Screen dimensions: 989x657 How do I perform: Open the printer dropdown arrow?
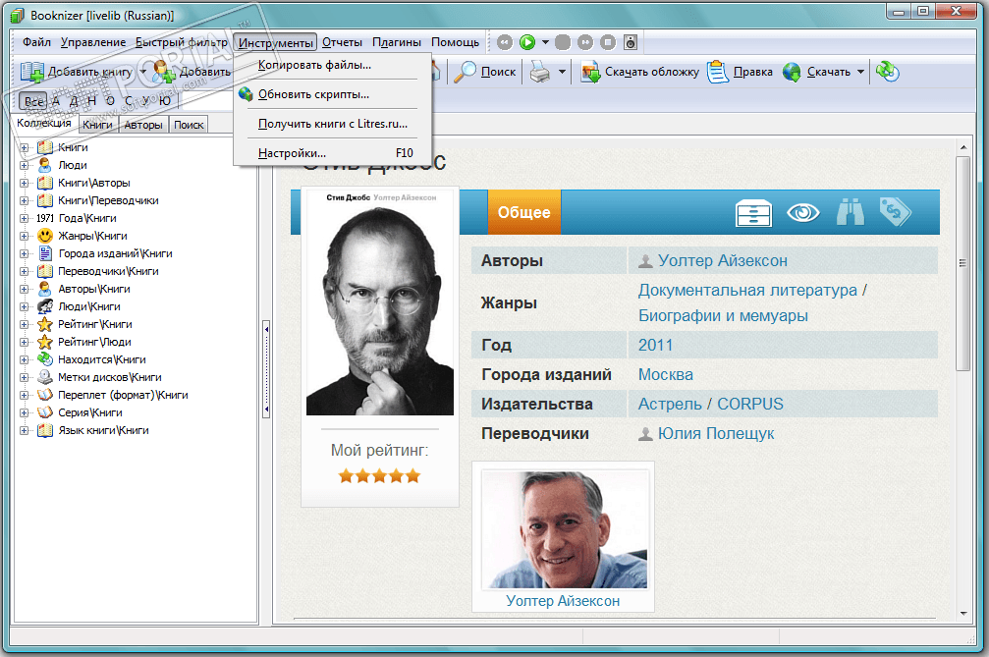click(562, 72)
